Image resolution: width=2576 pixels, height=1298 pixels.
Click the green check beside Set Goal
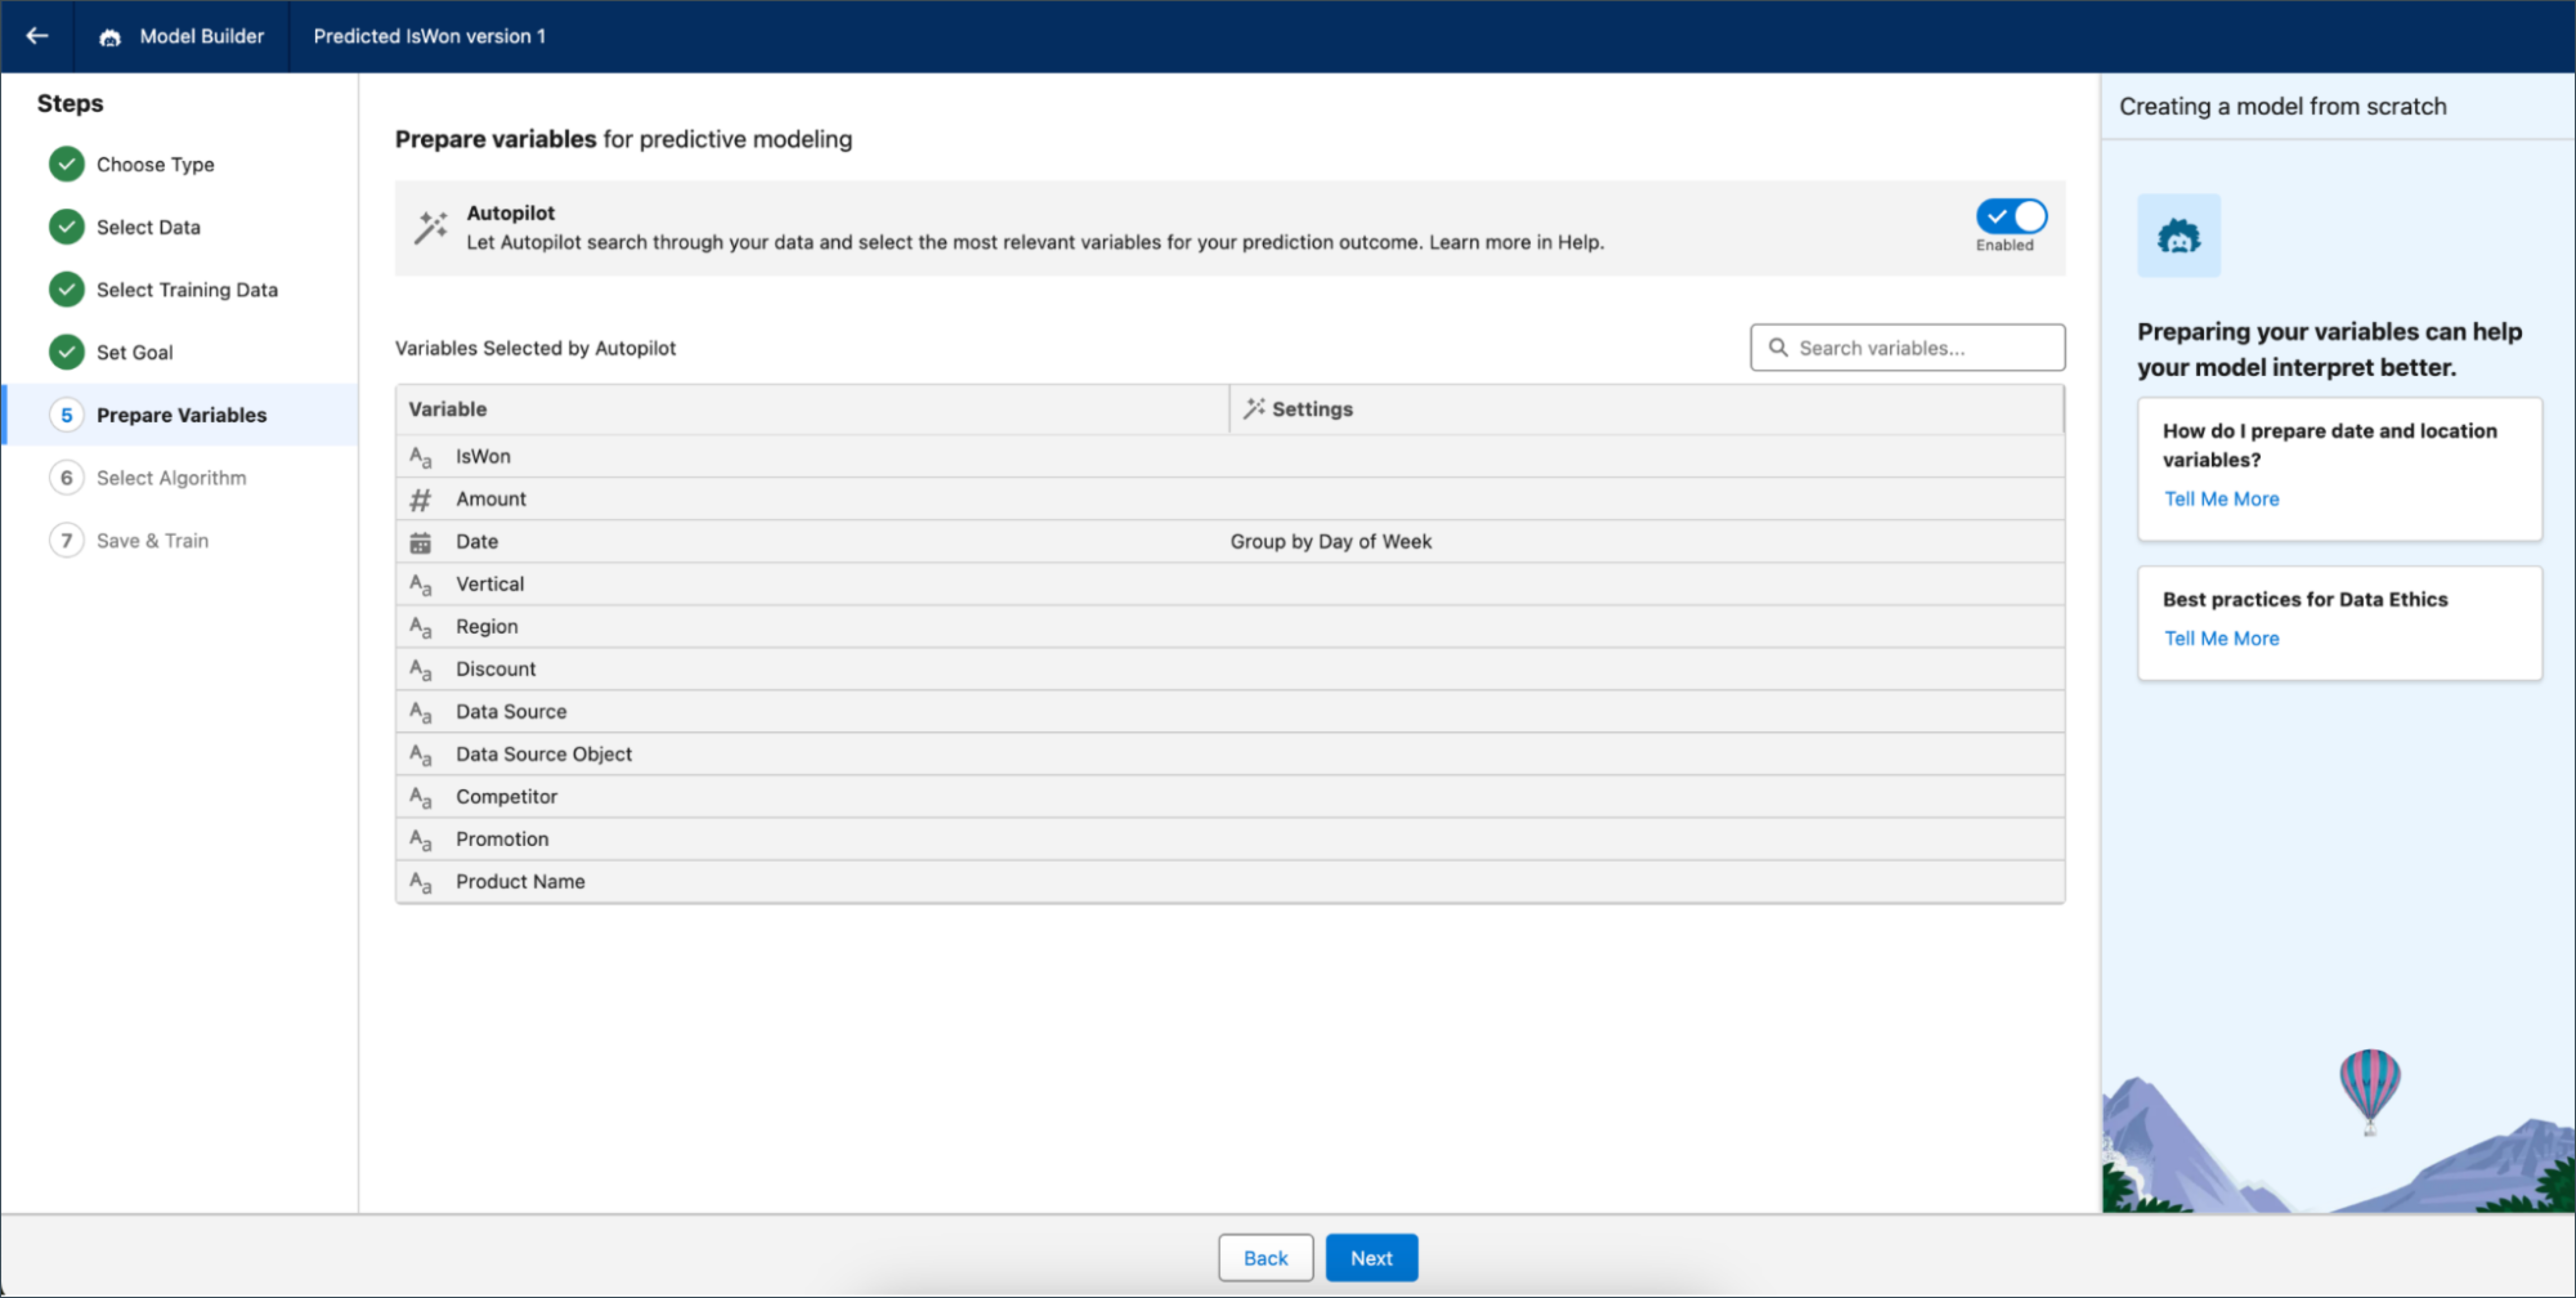(67, 352)
